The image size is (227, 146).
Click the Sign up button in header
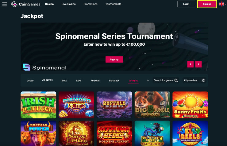point(207,4)
